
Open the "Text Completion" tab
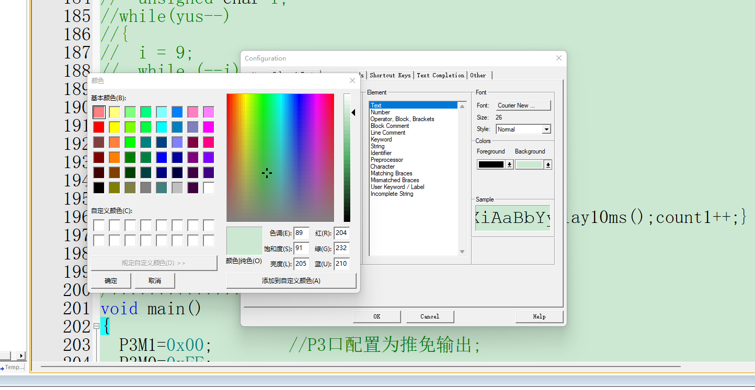click(440, 75)
